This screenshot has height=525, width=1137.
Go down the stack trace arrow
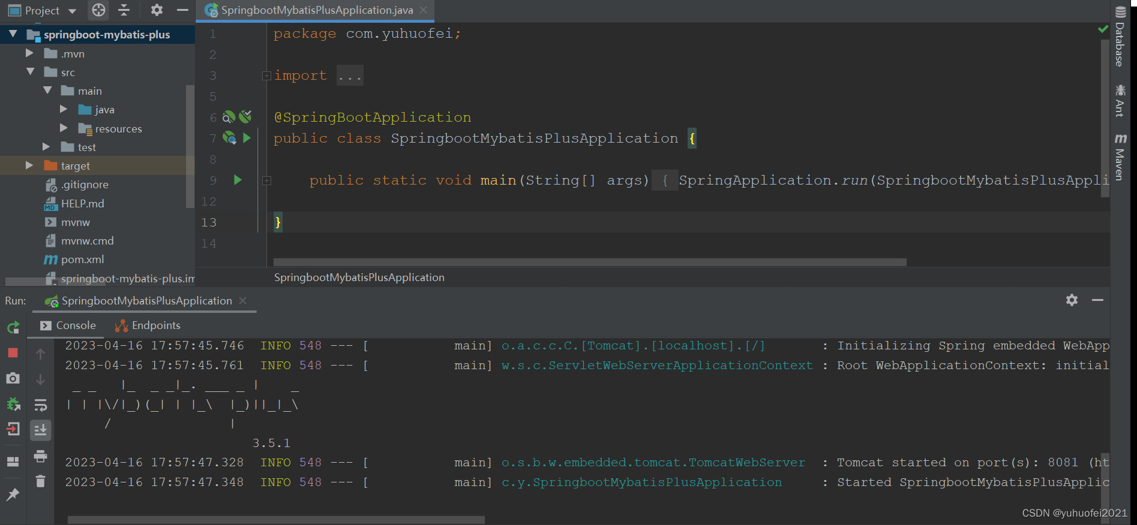coord(40,379)
